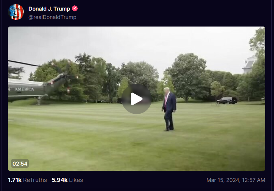
Task: Play the video with the center play button
Action: [137, 99]
